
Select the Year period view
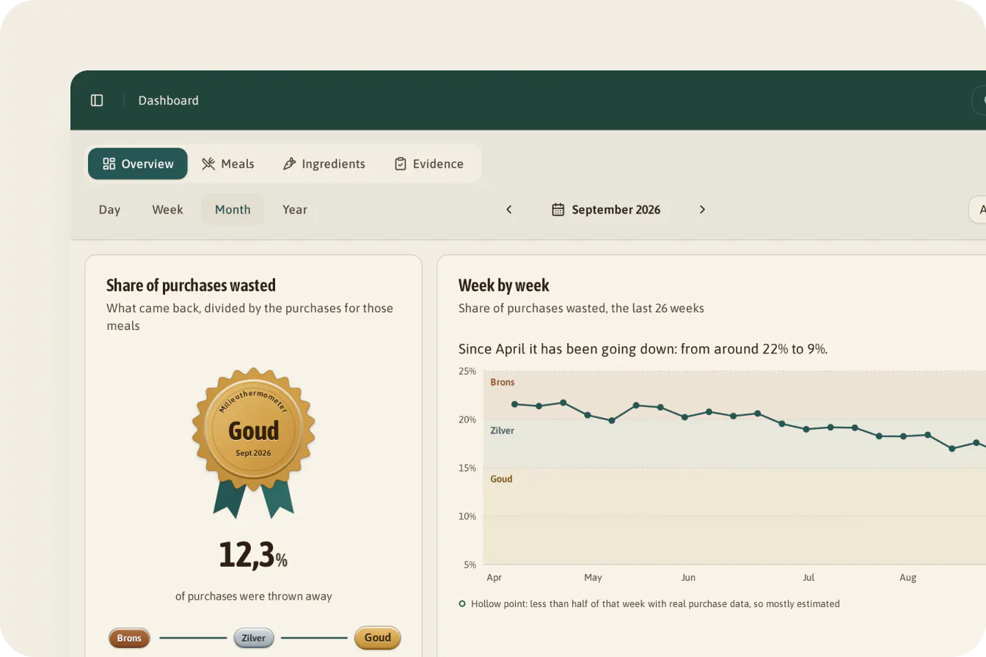(295, 210)
